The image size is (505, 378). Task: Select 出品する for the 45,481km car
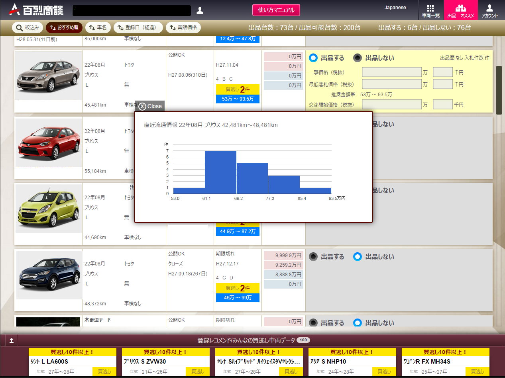pos(313,58)
